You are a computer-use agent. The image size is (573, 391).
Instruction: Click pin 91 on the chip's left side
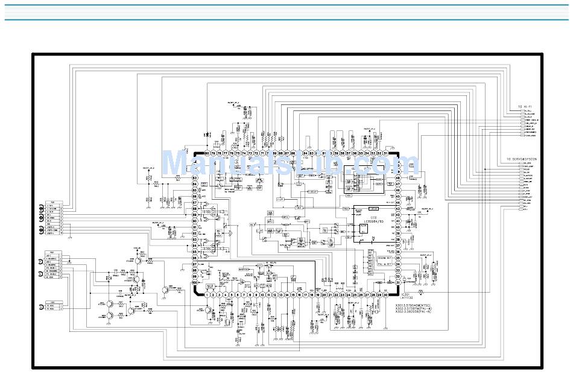(x=195, y=227)
